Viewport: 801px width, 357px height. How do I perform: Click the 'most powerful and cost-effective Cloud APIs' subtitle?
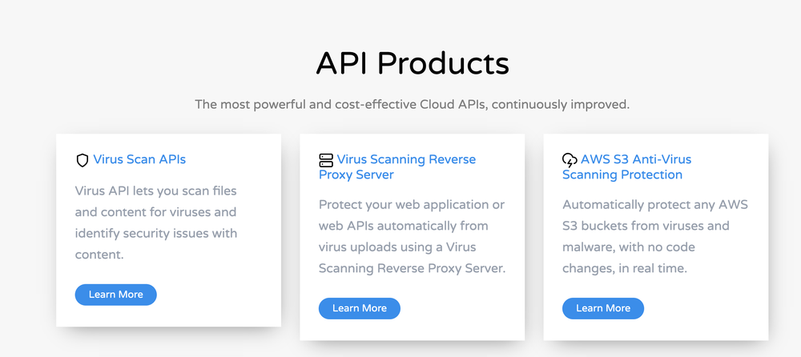coord(413,105)
